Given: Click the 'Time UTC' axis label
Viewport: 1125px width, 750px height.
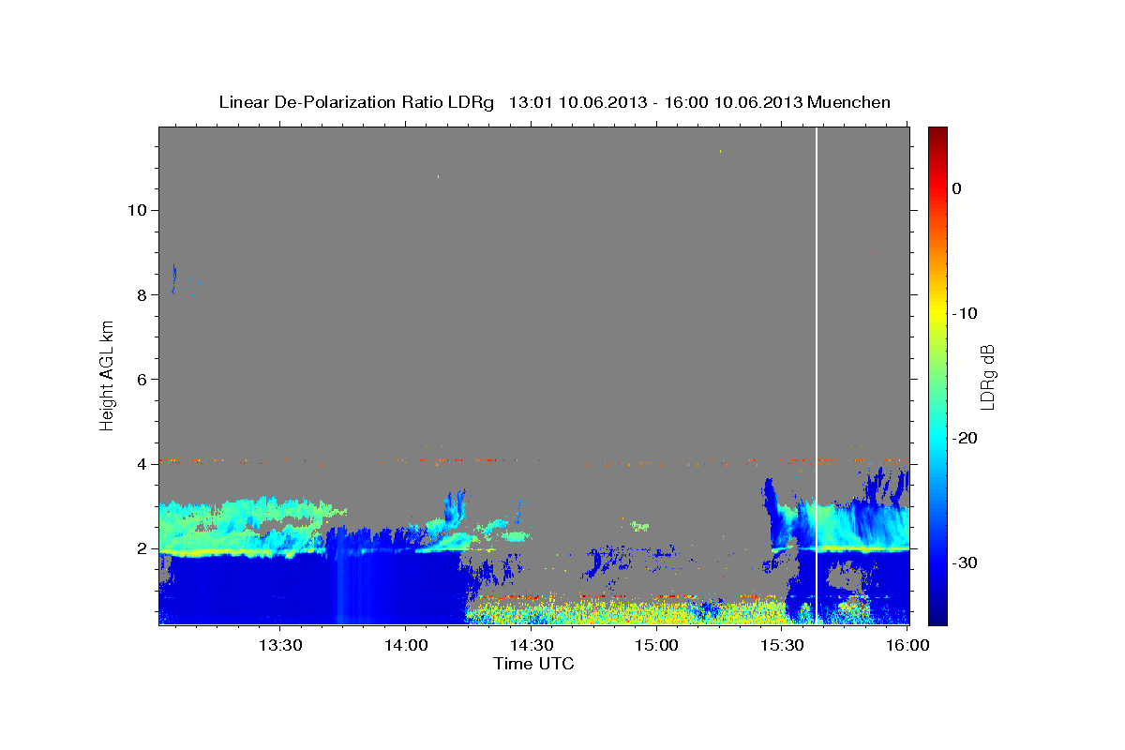Looking at the screenshot, I should tap(533, 664).
